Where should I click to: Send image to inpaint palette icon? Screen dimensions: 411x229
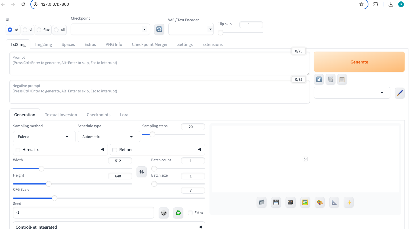320,202
